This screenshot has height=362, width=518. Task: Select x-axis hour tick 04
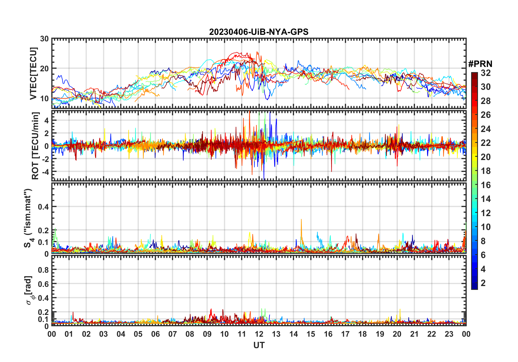tap(121, 334)
